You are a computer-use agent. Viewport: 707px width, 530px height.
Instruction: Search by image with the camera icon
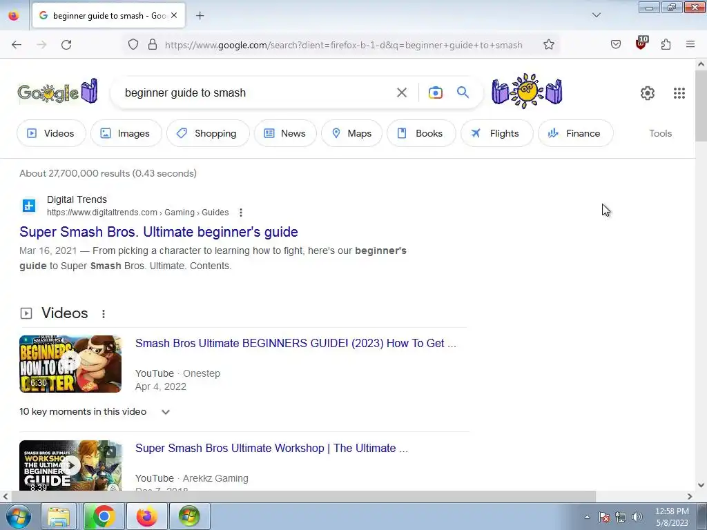click(x=435, y=93)
